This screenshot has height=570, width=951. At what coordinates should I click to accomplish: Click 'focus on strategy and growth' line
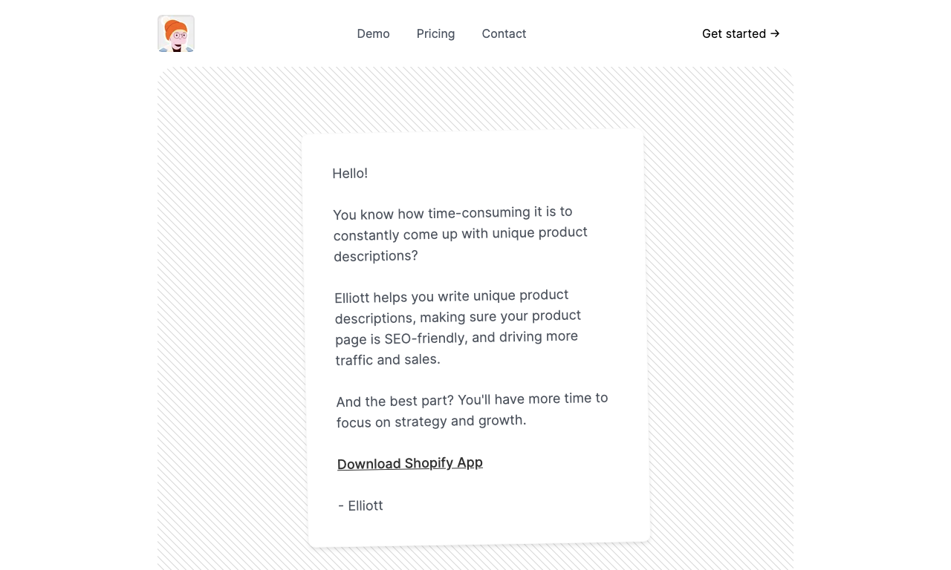(x=431, y=422)
